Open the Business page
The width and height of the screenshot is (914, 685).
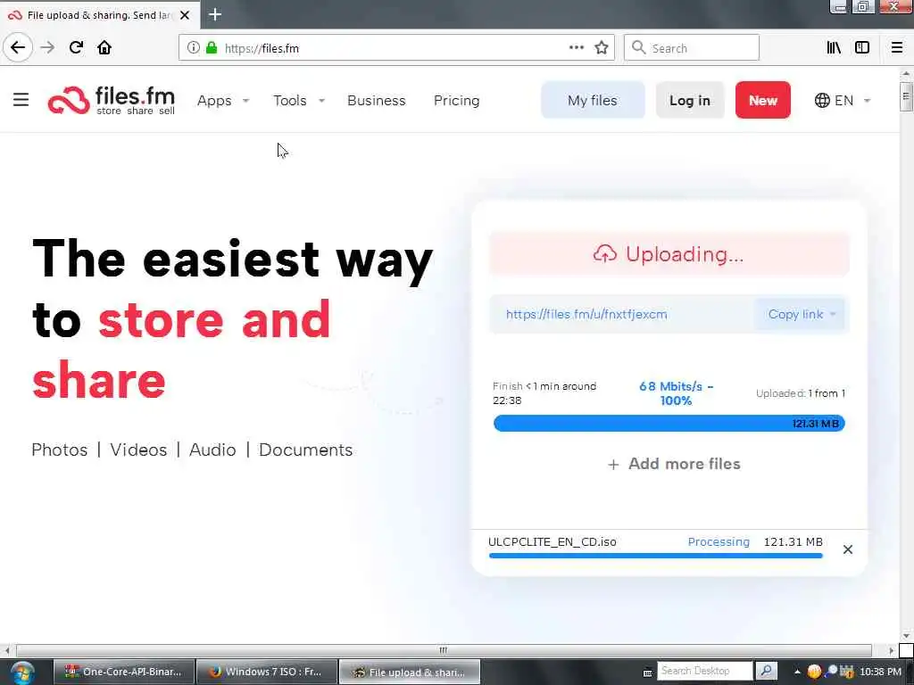pyautogui.click(x=377, y=101)
